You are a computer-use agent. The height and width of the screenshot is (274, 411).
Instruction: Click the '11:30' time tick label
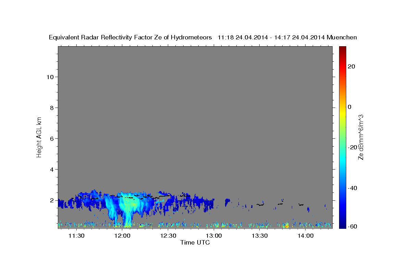(76, 236)
